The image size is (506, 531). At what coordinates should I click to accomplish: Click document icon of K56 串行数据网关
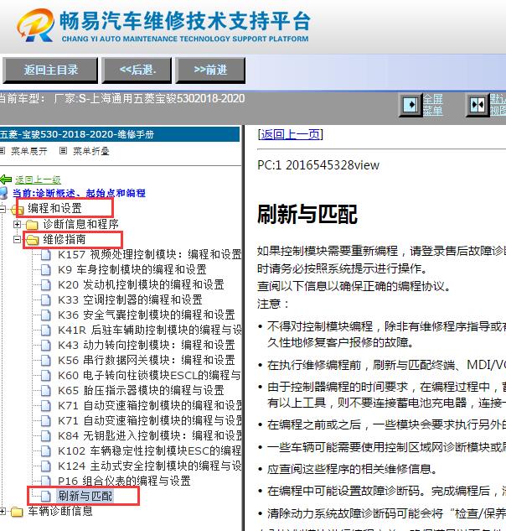click(x=46, y=361)
